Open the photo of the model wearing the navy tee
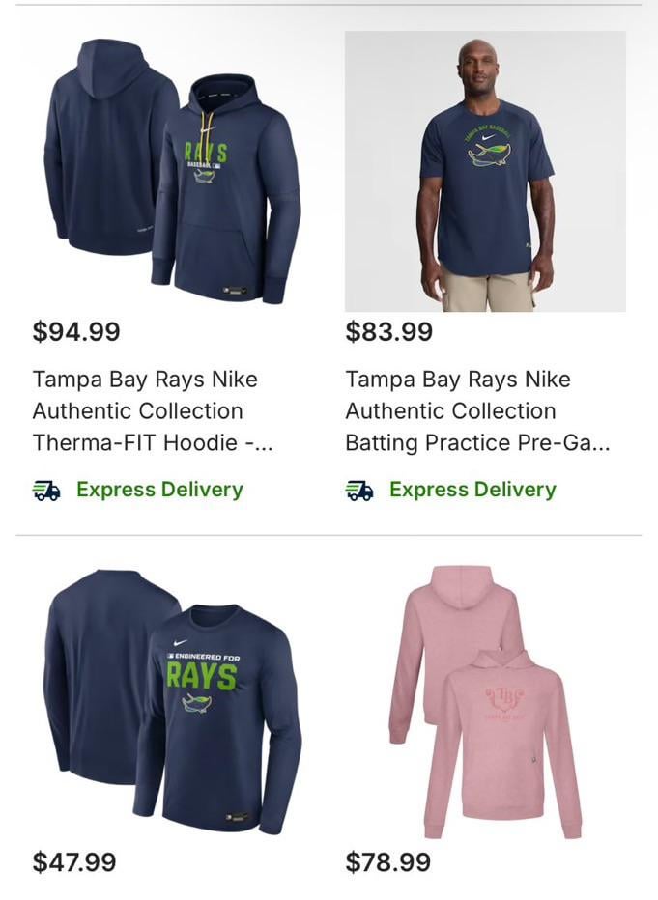 coord(485,171)
